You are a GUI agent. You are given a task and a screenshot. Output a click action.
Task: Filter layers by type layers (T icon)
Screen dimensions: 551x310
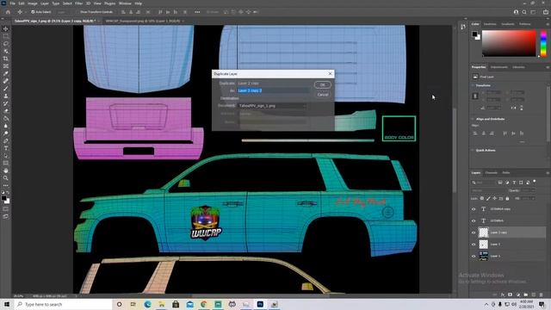[x=514, y=183]
